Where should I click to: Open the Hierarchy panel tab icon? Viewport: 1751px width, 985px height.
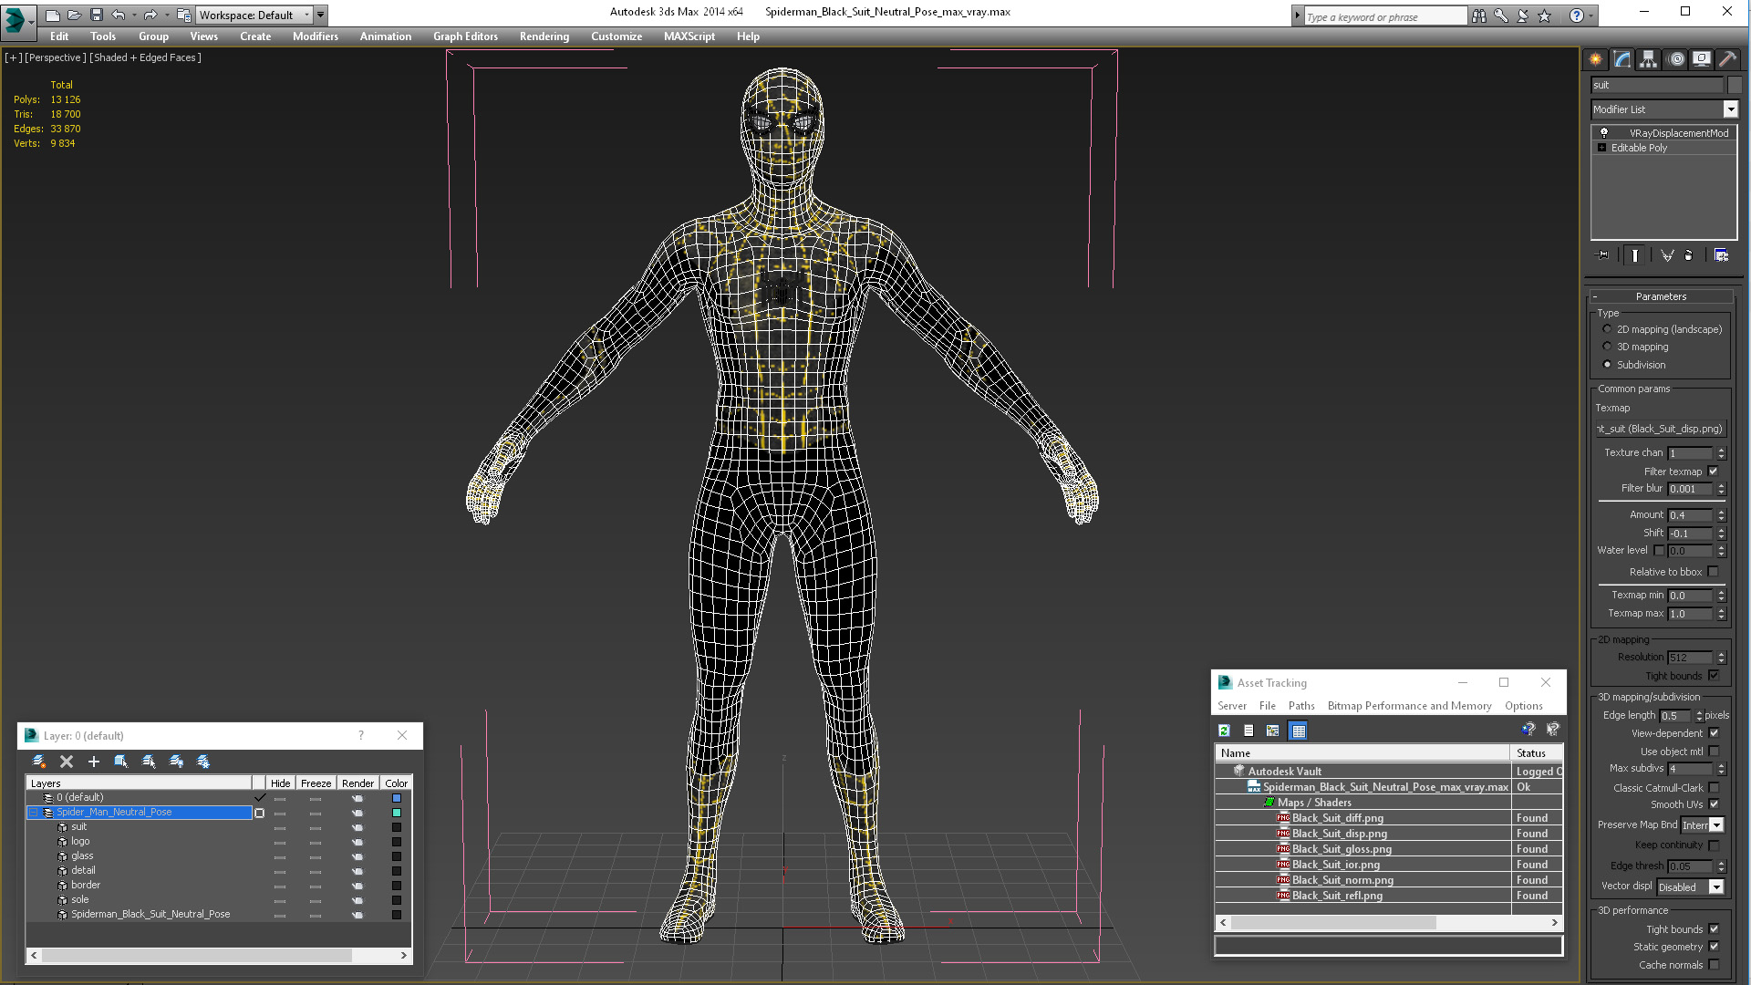pos(1649,59)
